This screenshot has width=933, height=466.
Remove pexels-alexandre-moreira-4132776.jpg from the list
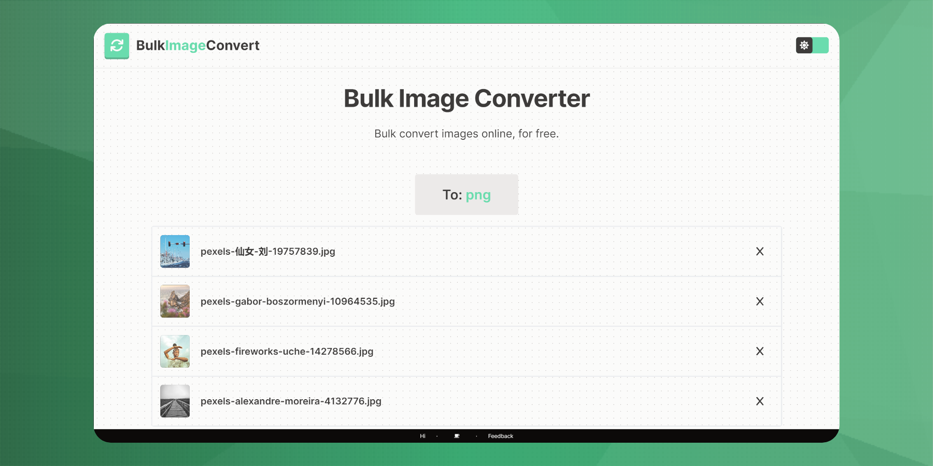[760, 401]
